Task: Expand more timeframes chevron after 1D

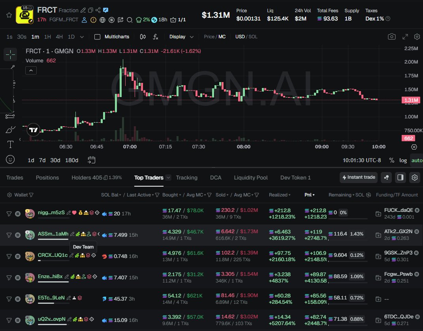Action: click(82, 37)
